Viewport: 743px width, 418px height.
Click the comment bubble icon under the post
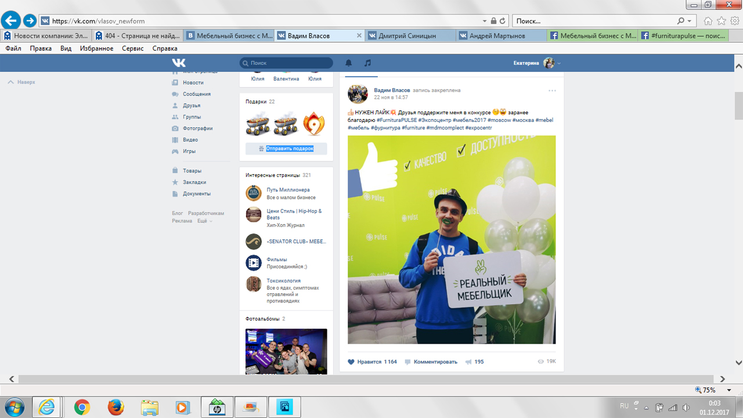407,362
